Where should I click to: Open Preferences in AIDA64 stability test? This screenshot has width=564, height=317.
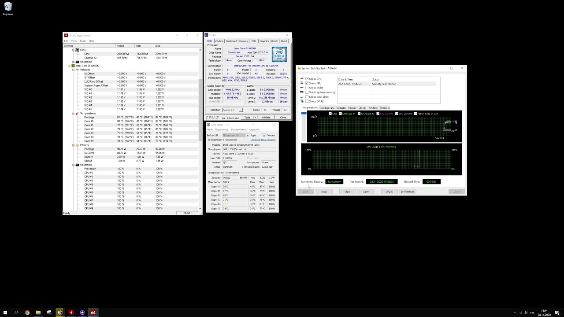tap(408, 192)
